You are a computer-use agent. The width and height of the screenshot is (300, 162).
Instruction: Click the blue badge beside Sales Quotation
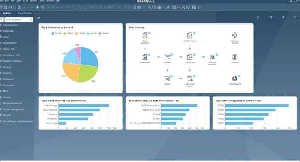(x=149, y=33)
